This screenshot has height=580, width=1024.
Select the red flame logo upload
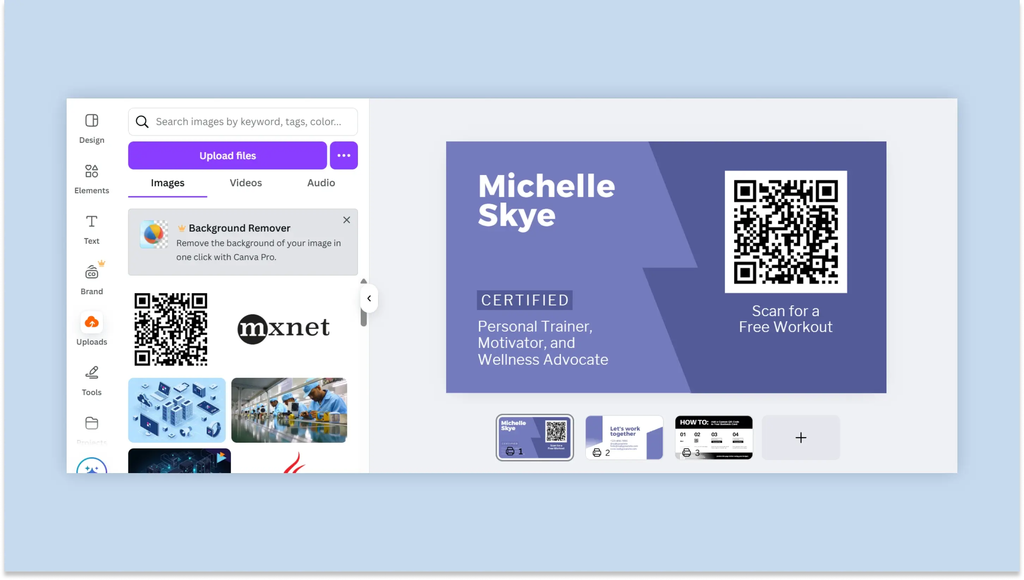pyautogui.click(x=295, y=462)
